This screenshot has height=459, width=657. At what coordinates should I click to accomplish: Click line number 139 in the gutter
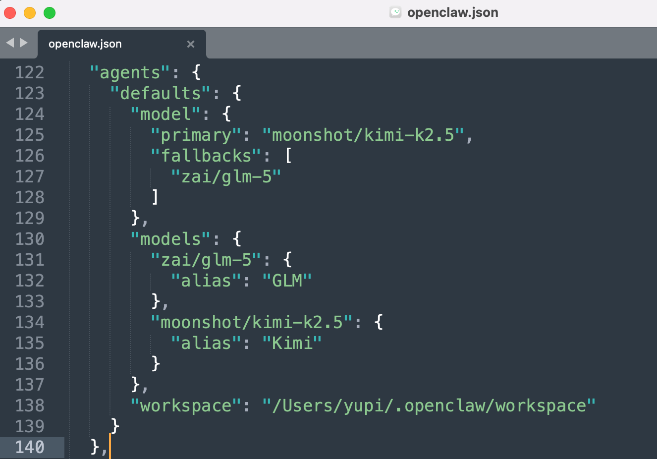(30, 426)
